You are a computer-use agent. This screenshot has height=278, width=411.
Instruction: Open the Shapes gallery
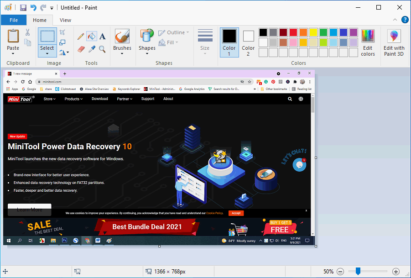147,42
